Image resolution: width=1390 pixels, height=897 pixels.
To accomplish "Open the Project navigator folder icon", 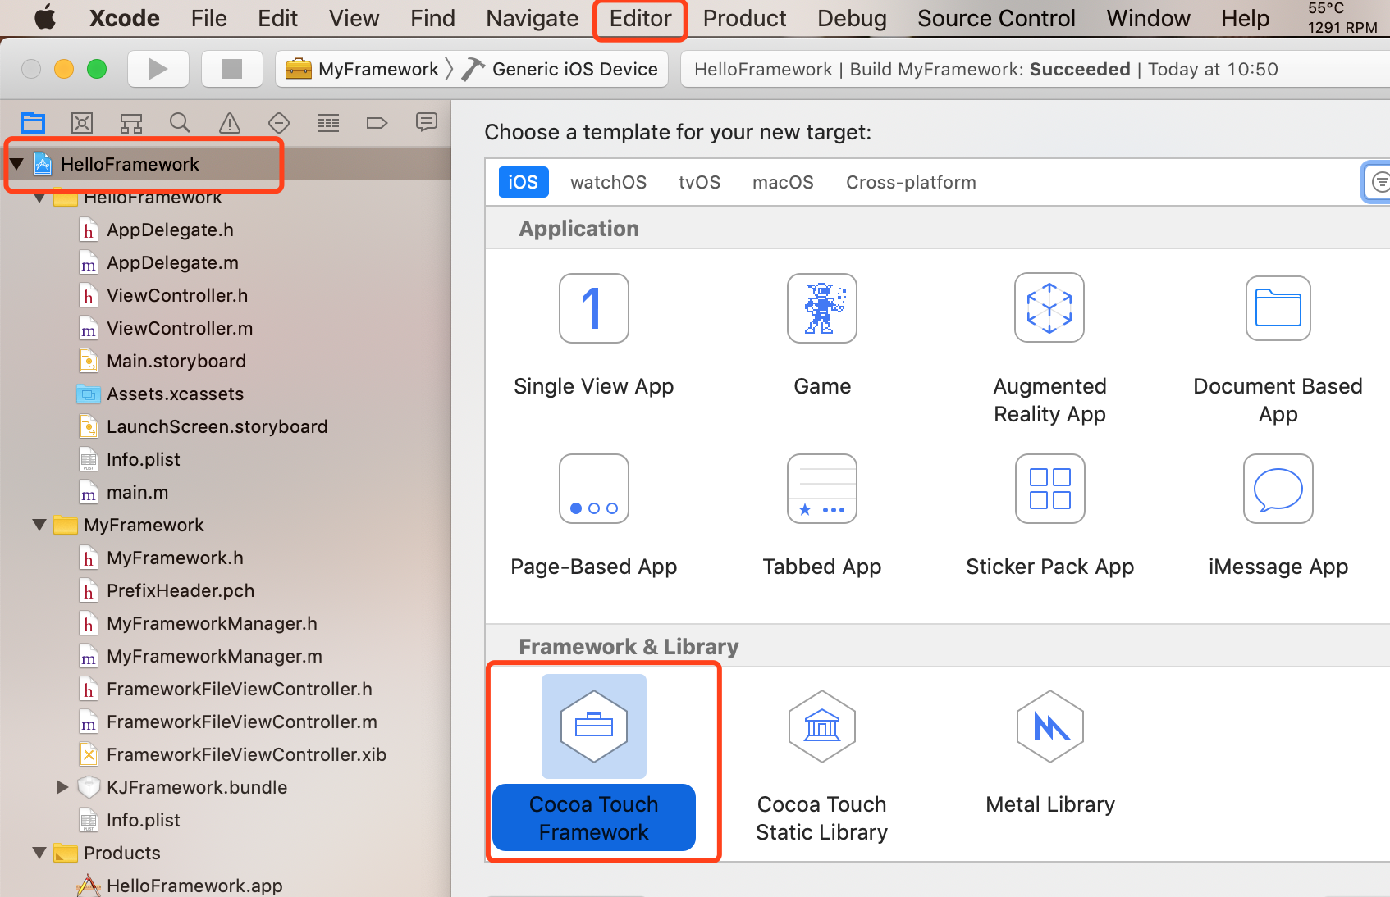I will (33, 123).
